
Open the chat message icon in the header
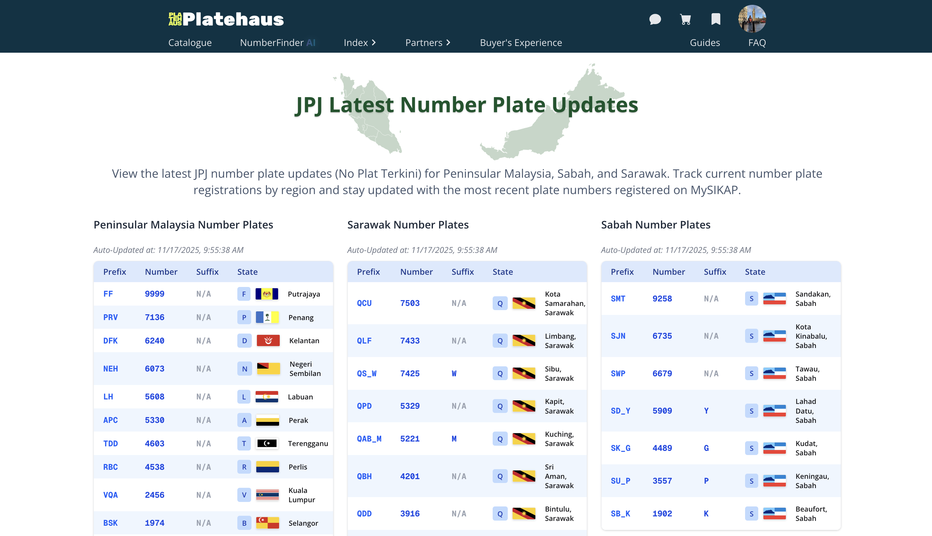[656, 20]
